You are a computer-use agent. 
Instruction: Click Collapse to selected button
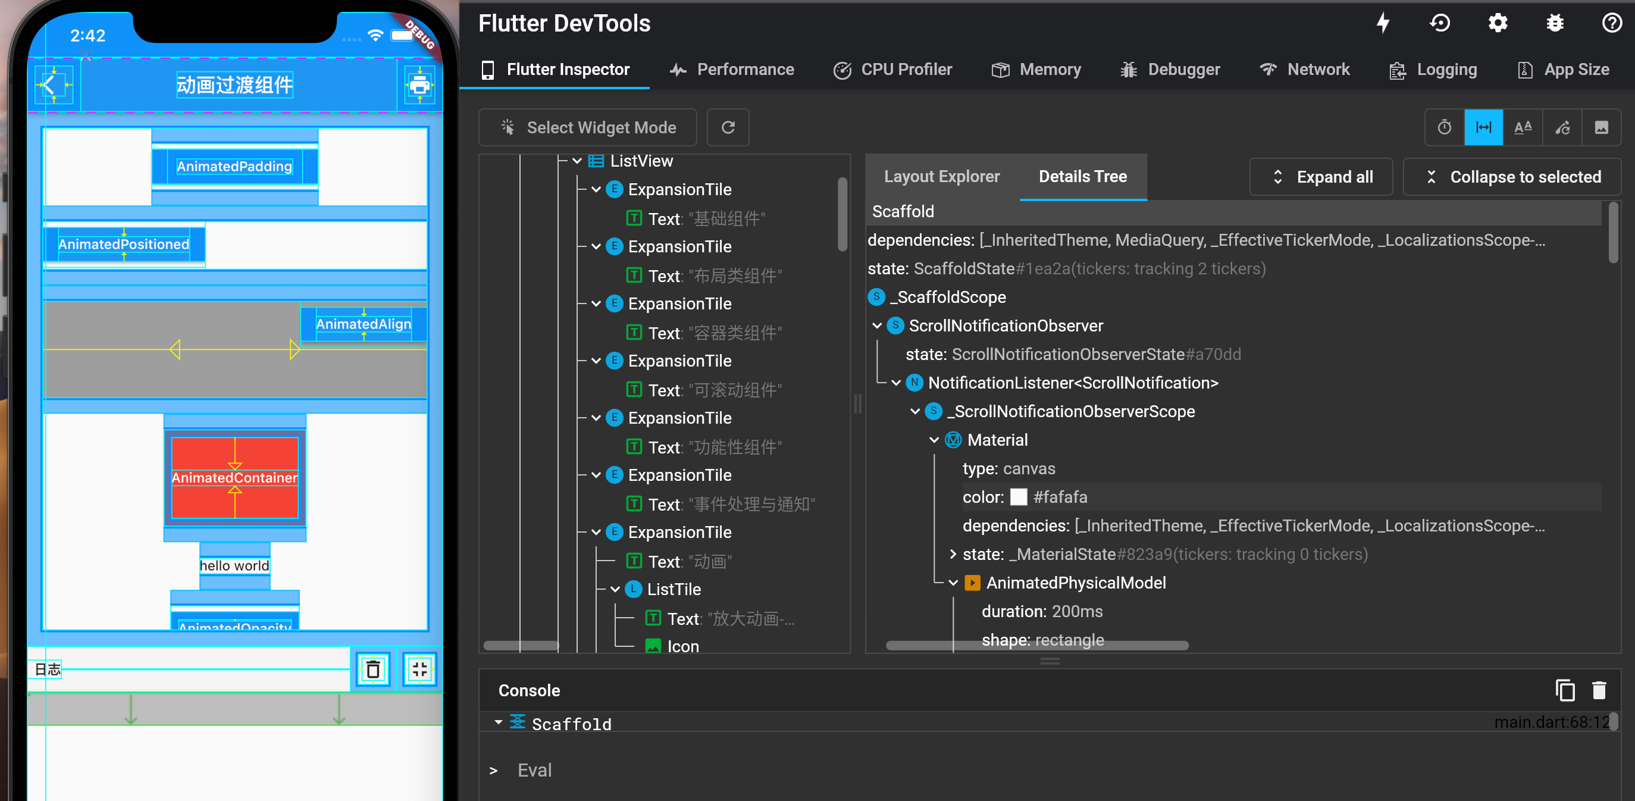click(1512, 177)
